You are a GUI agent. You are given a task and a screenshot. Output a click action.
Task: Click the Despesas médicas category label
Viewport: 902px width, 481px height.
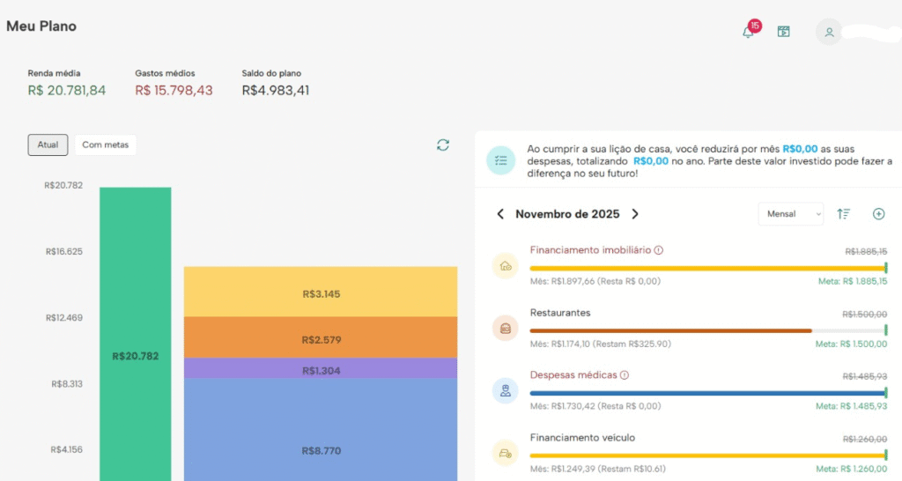pos(573,375)
